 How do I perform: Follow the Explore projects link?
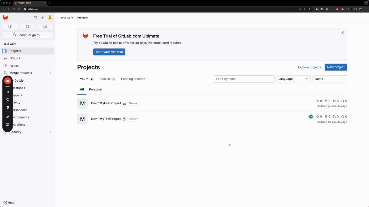309,67
